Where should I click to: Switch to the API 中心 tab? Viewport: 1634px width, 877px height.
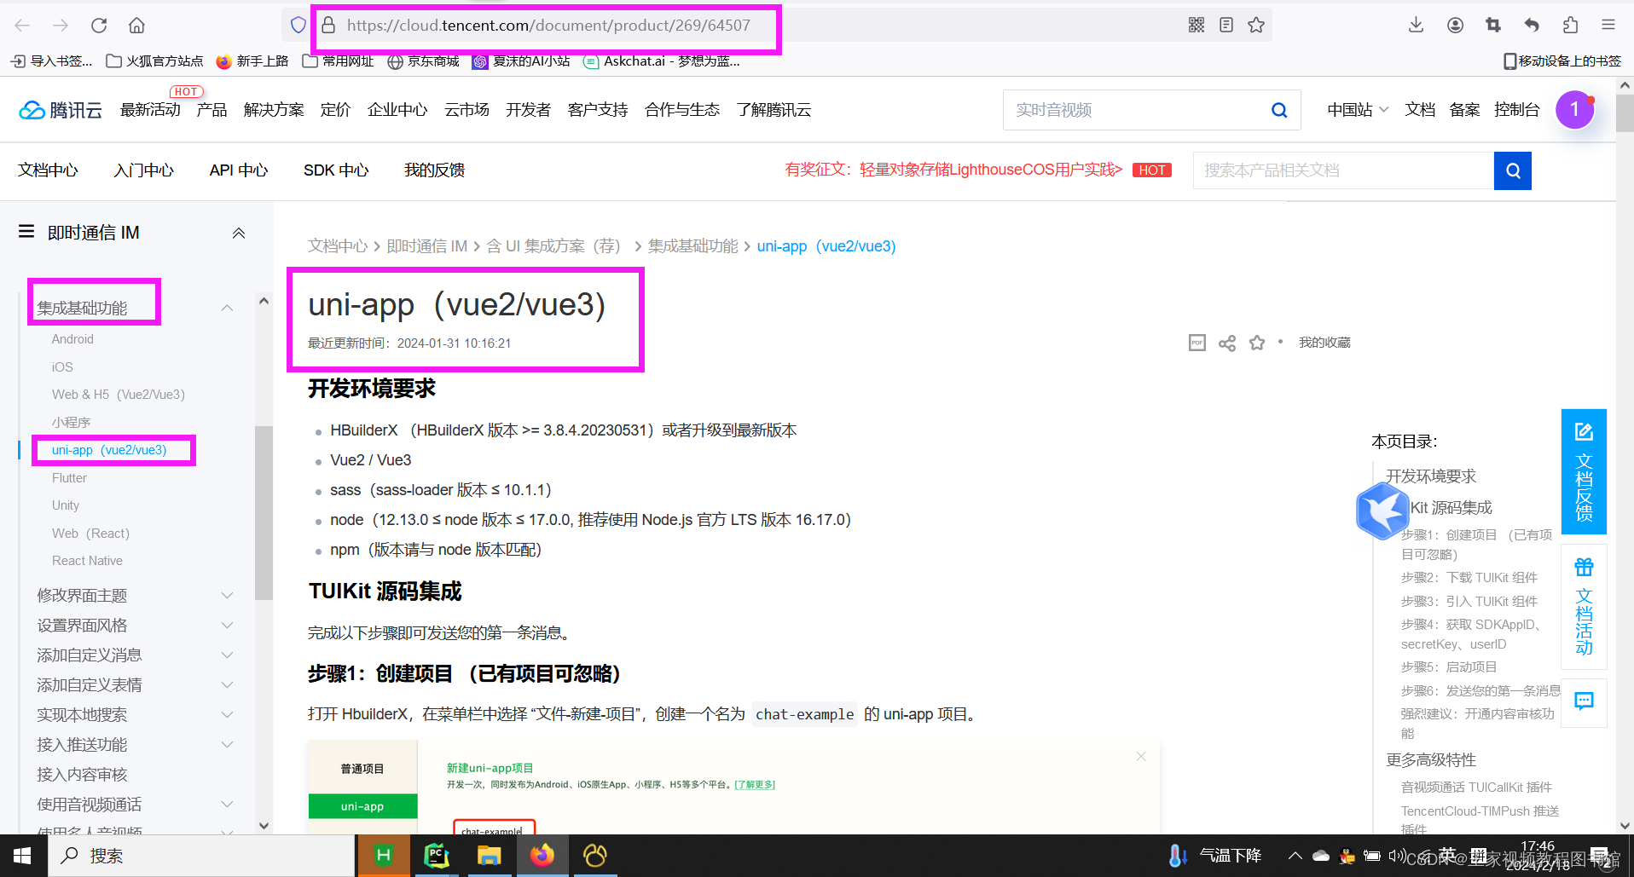[x=238, y=170]
